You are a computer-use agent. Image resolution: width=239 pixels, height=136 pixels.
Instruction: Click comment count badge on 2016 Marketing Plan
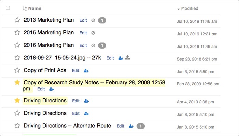point(102,46)
